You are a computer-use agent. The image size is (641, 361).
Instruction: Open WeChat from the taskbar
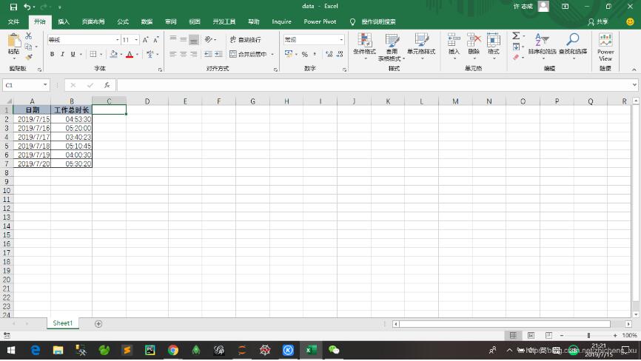334,350
